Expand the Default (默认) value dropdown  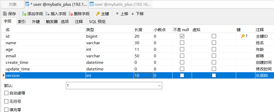tap(159, 86)
